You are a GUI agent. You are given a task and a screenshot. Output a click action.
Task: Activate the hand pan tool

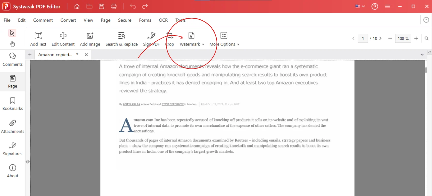pos(12,44)
